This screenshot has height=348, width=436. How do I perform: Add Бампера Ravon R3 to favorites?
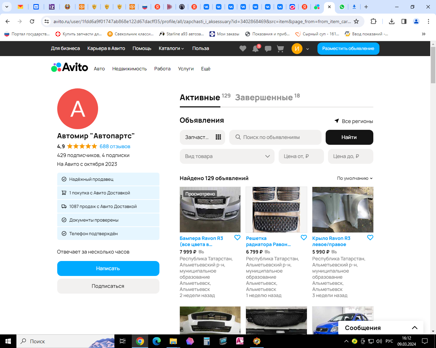pyautogui.click(x=237, y=238)
